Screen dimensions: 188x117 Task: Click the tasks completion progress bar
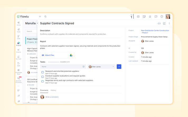point(54,62)
